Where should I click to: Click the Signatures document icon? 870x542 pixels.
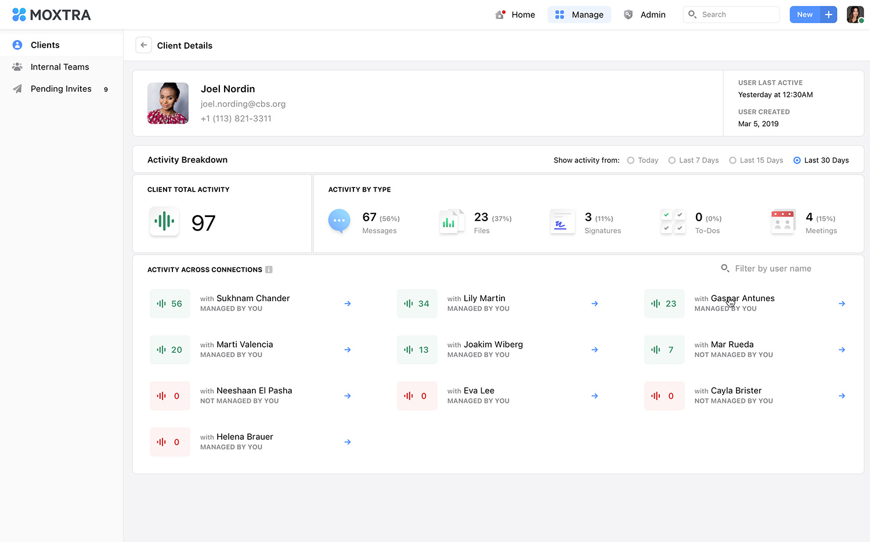point(562,221)
